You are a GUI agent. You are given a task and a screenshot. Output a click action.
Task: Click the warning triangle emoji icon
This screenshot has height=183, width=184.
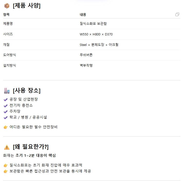click(7, 147)
